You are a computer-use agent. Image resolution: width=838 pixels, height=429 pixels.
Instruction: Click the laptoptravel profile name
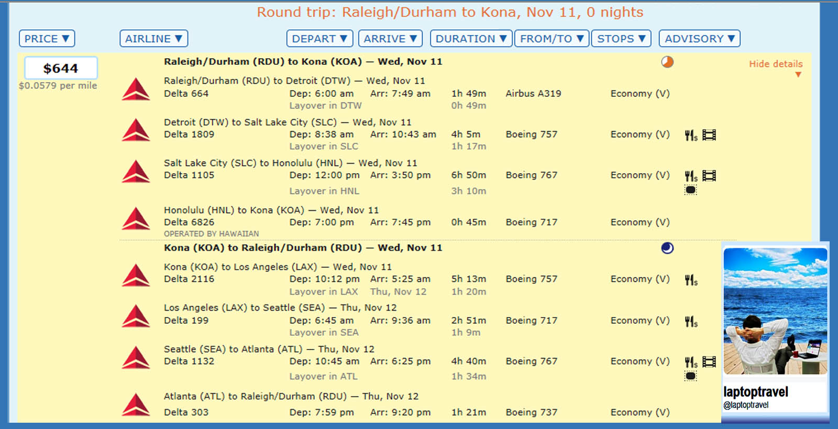756,392
